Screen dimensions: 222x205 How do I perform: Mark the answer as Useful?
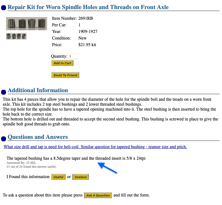[58, 177]
